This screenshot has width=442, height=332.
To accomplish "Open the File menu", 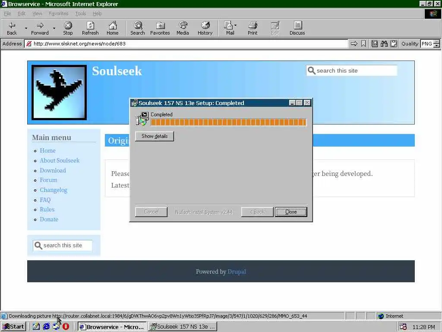I will pyautogui.click(x=7, y=13).
